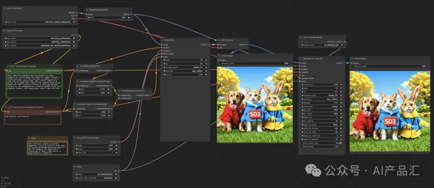Decrease tile_width arrow in Ultimate SD Upscale

click(302, 110)
